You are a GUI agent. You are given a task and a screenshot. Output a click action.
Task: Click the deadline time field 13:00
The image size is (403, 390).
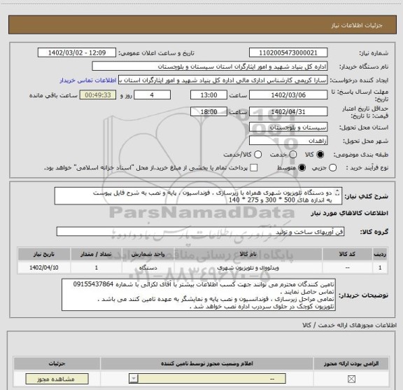click(208, 95)
